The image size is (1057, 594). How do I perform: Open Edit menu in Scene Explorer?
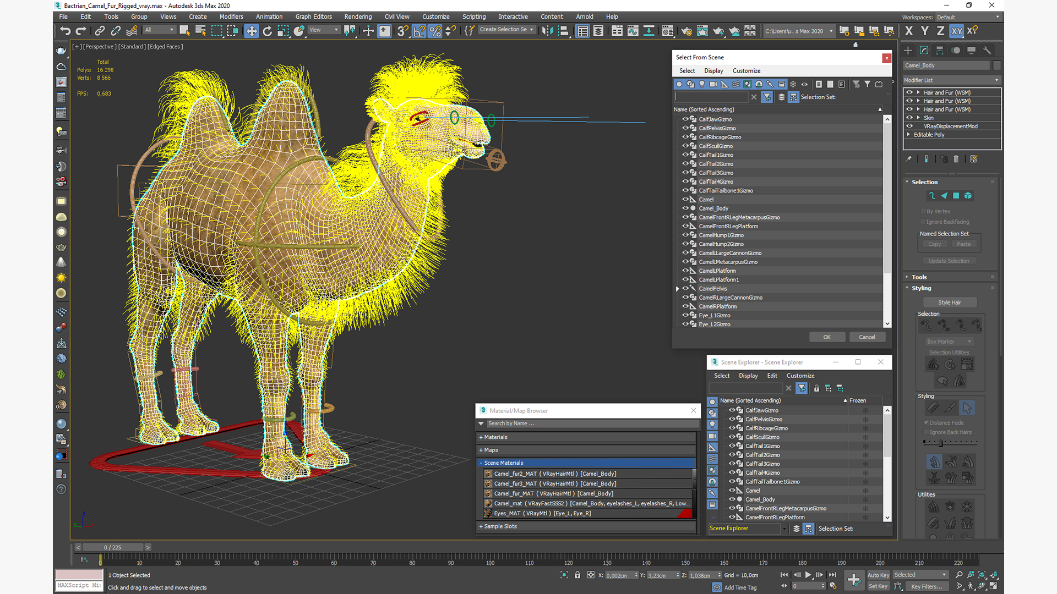772,376
